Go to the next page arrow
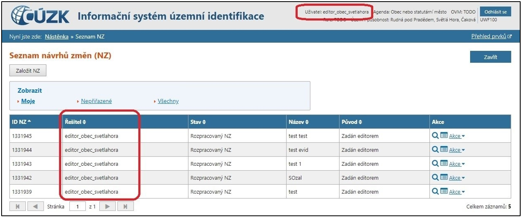521x217 pixels. tap(107, 207)
